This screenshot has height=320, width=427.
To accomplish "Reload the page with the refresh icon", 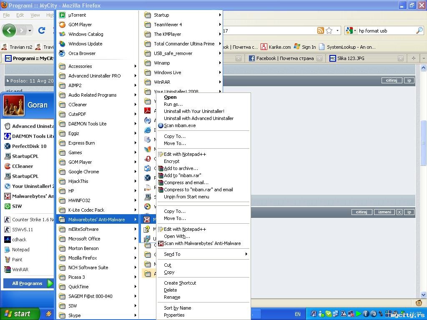I will (x=42, y=30).
